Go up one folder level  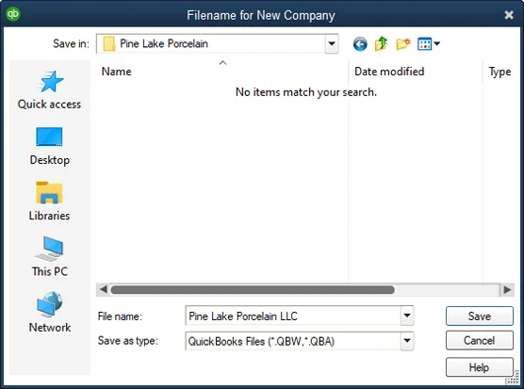pos(381,43)
